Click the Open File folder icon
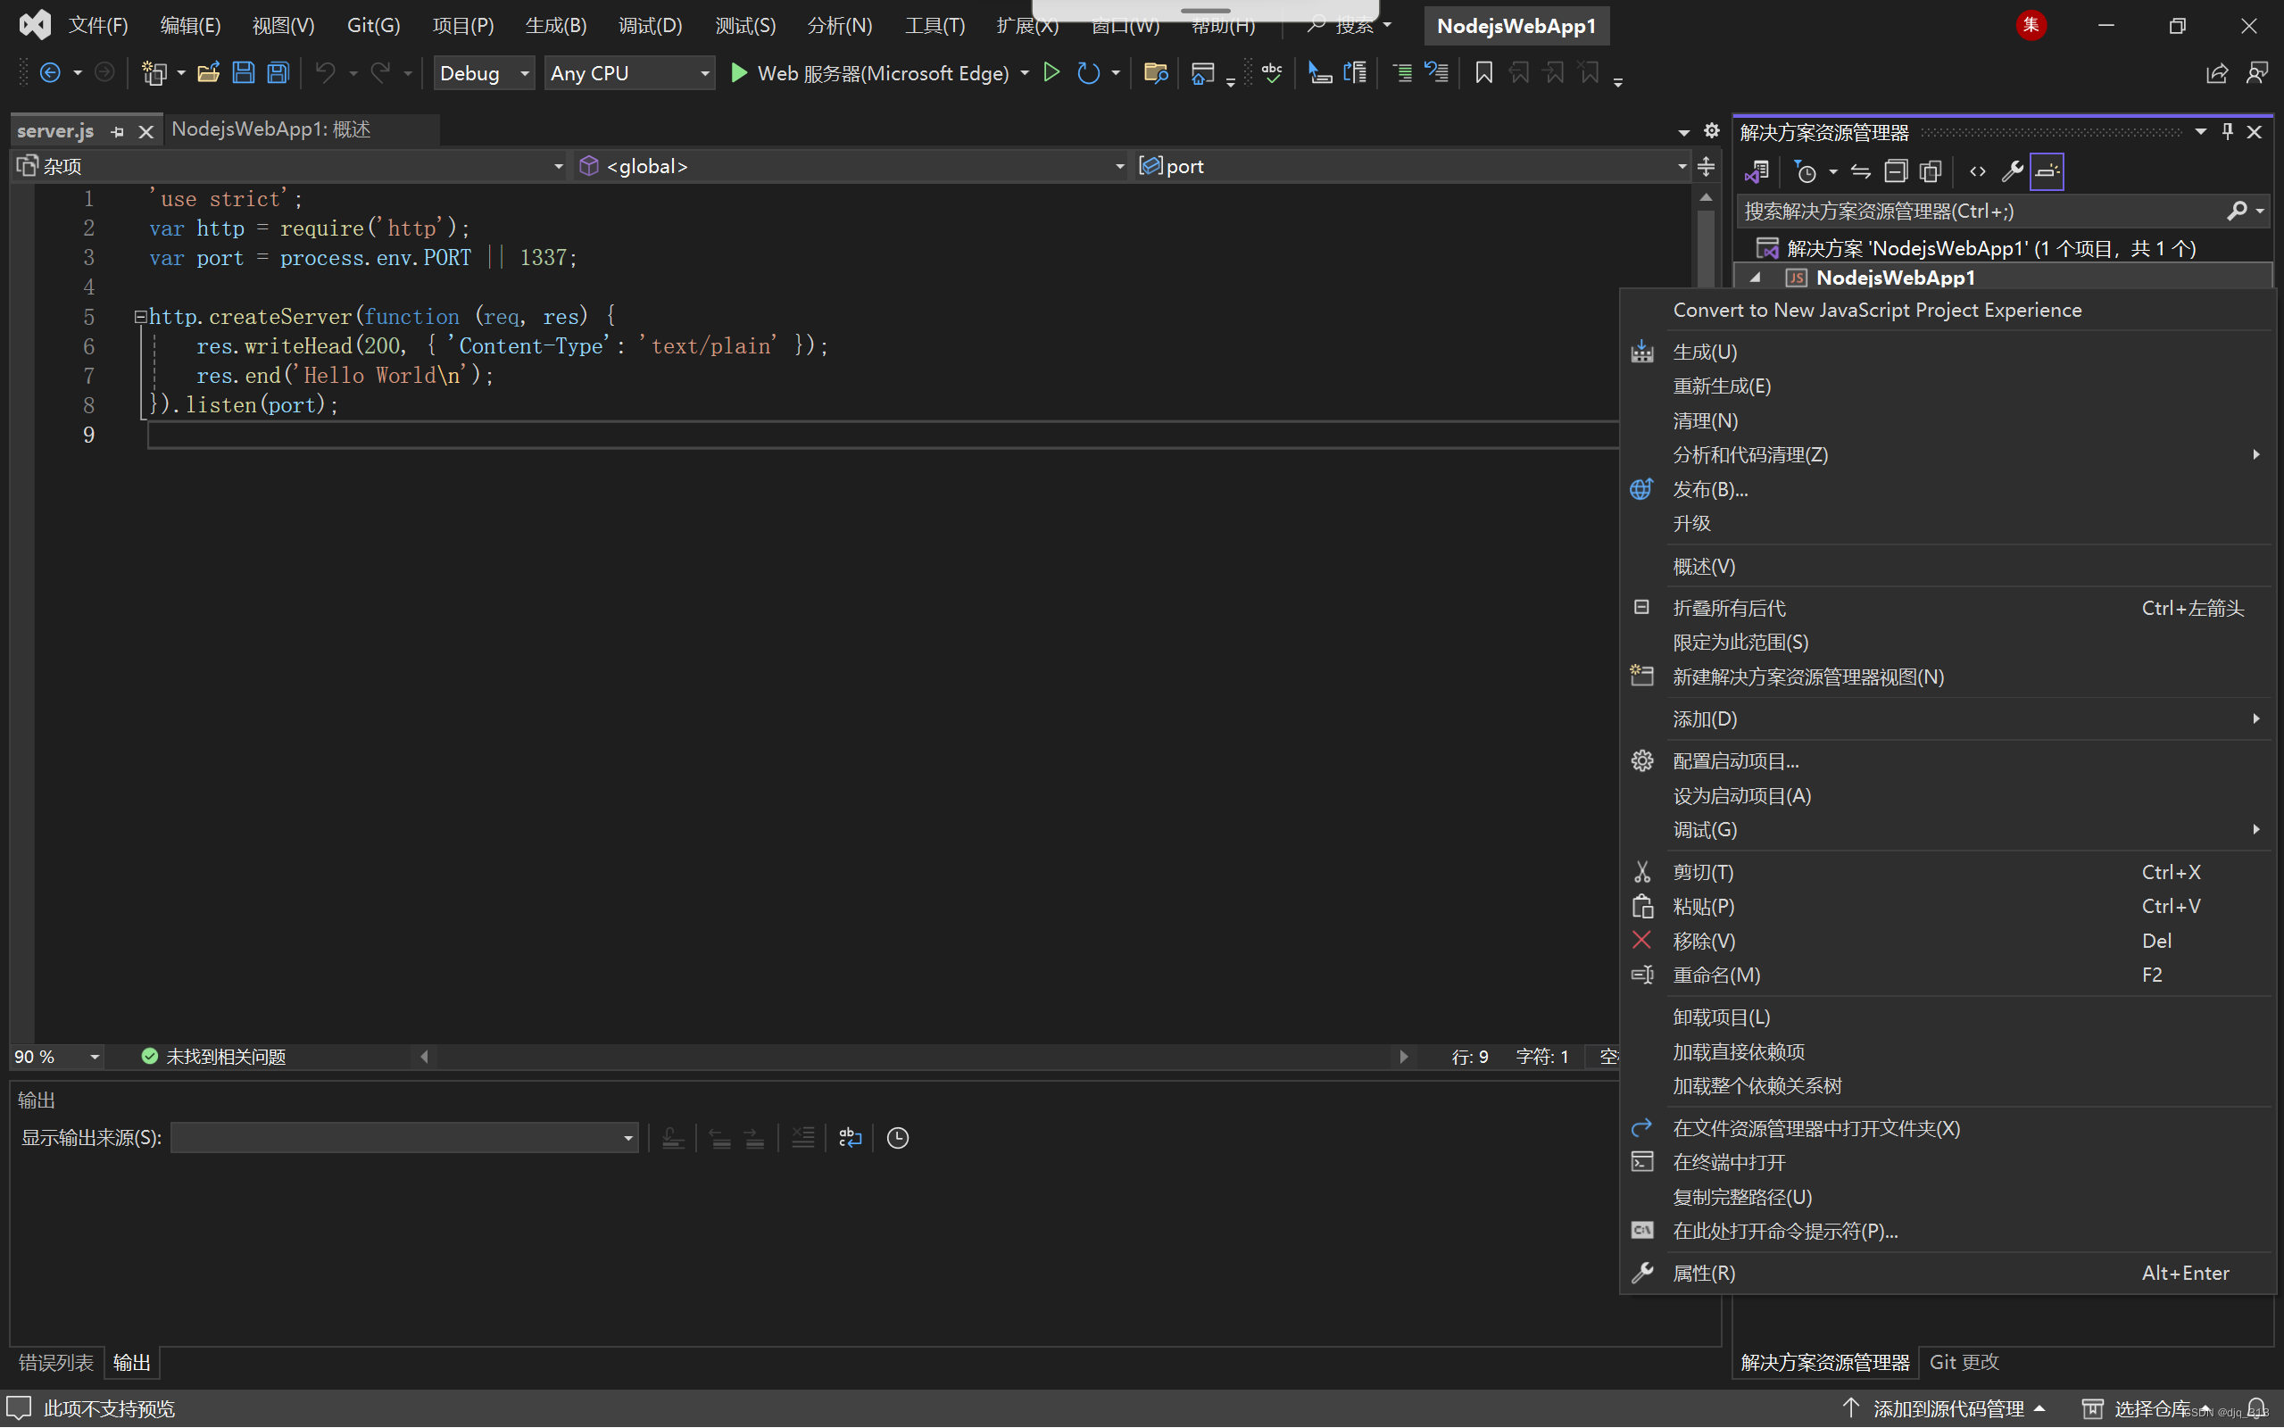 point(208,72)
